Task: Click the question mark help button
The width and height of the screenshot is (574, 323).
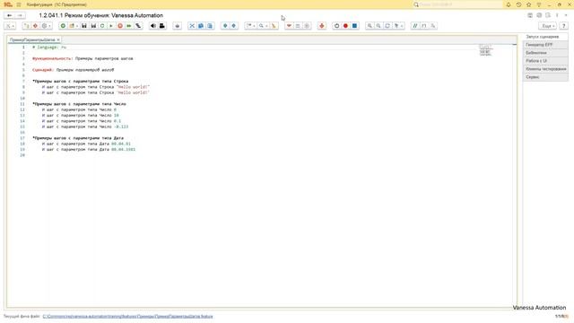Action: click(564, 26)
